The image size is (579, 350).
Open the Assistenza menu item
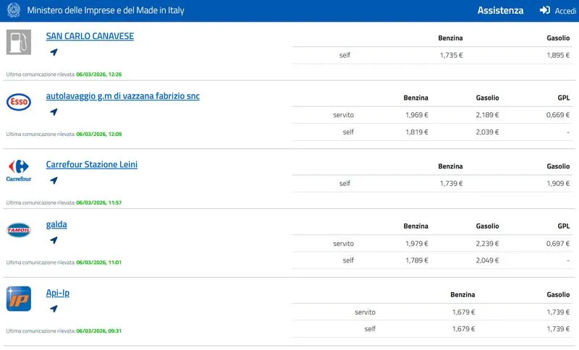pyautogui.click(x=500, y=11)
